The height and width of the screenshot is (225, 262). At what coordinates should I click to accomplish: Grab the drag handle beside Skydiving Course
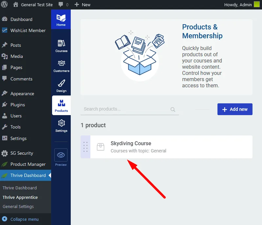click(x=85, y=147)
